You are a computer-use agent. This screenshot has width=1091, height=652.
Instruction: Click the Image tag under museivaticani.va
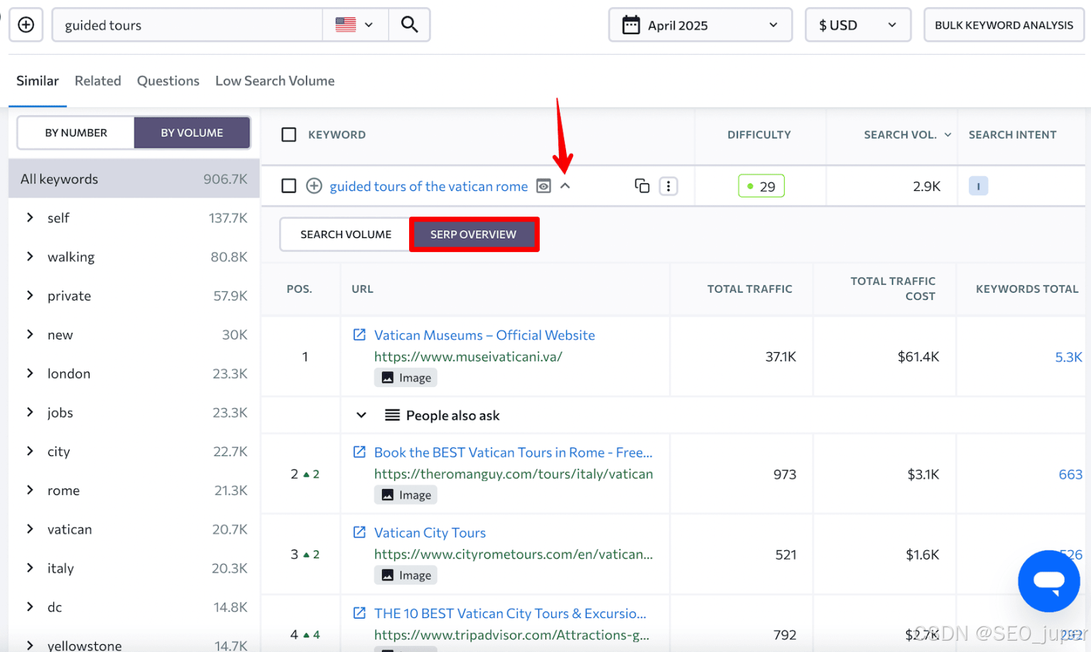click(406, 378)
